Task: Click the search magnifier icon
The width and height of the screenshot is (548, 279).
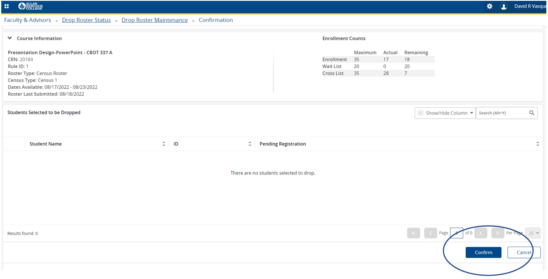Action: pyautogui.click(x=532, y=113)
